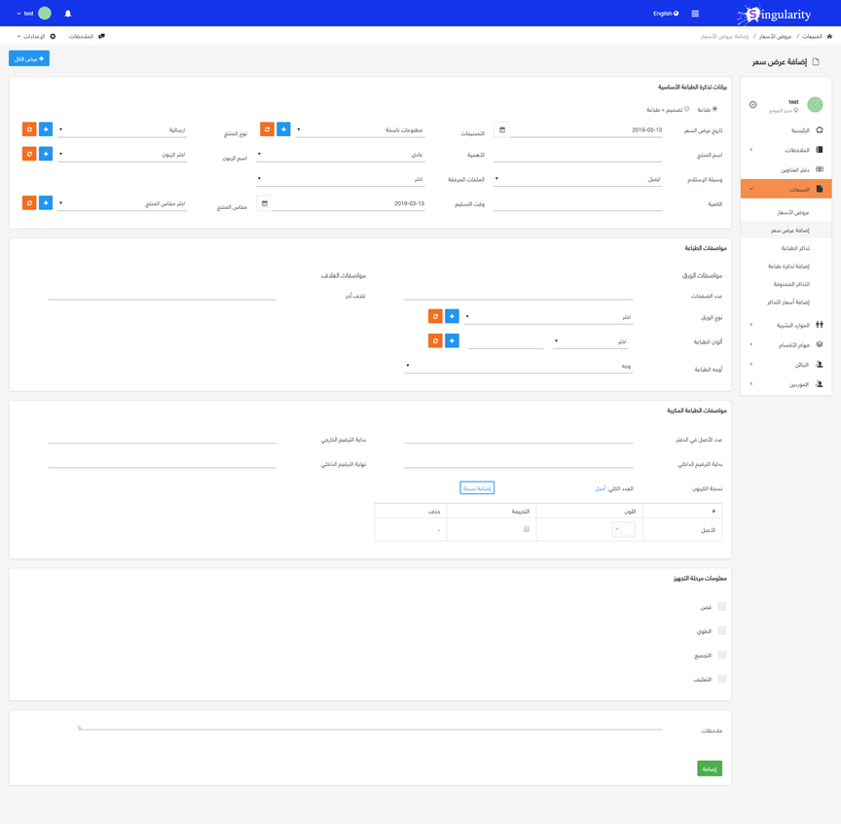Check the التخريمة checkbox in the table

pyautogui.click(x=527, y=529)
